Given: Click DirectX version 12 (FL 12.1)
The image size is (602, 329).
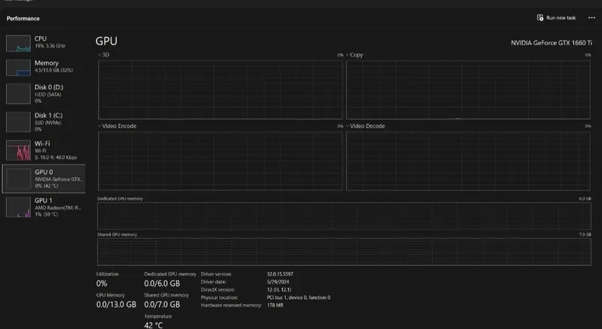Looking at the screenshot, I should coord(279,290).
